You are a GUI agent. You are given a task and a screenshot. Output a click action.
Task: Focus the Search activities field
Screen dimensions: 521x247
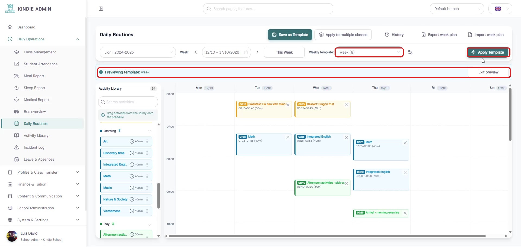(128, 102)
